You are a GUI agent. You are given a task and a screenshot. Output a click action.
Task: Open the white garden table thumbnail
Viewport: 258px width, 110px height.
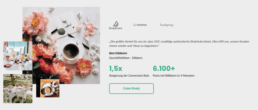[18, 88]
